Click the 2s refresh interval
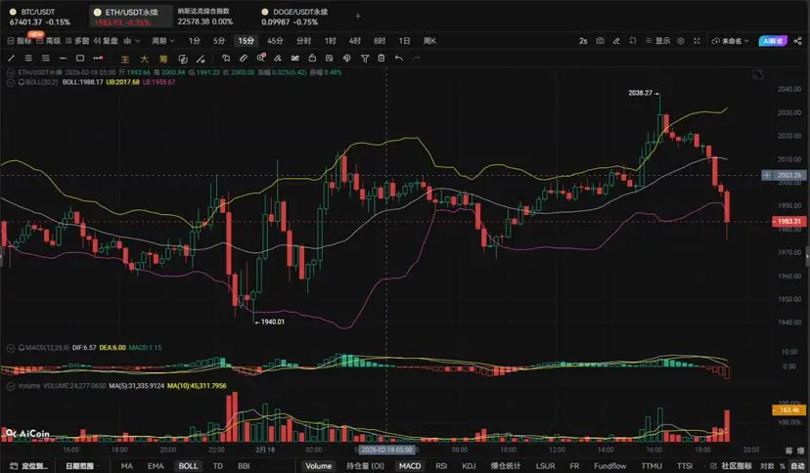This screenshot has height=473, width=810. [583, 41]
